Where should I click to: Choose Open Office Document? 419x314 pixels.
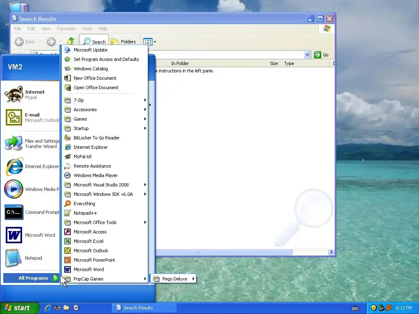pyautogui.click(x=105, y=87)
